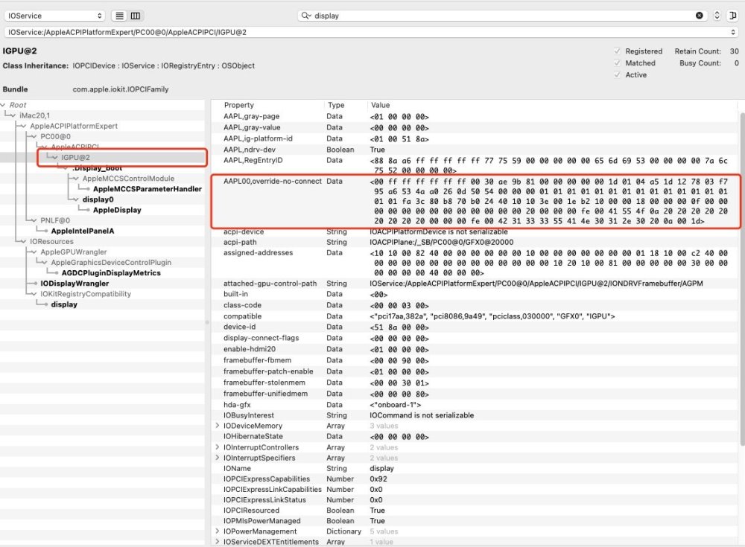Image resolution: width=745 pixels, height=547 pixels.
Task: Sort by the Type column header
Action: [x=336, y=105]
